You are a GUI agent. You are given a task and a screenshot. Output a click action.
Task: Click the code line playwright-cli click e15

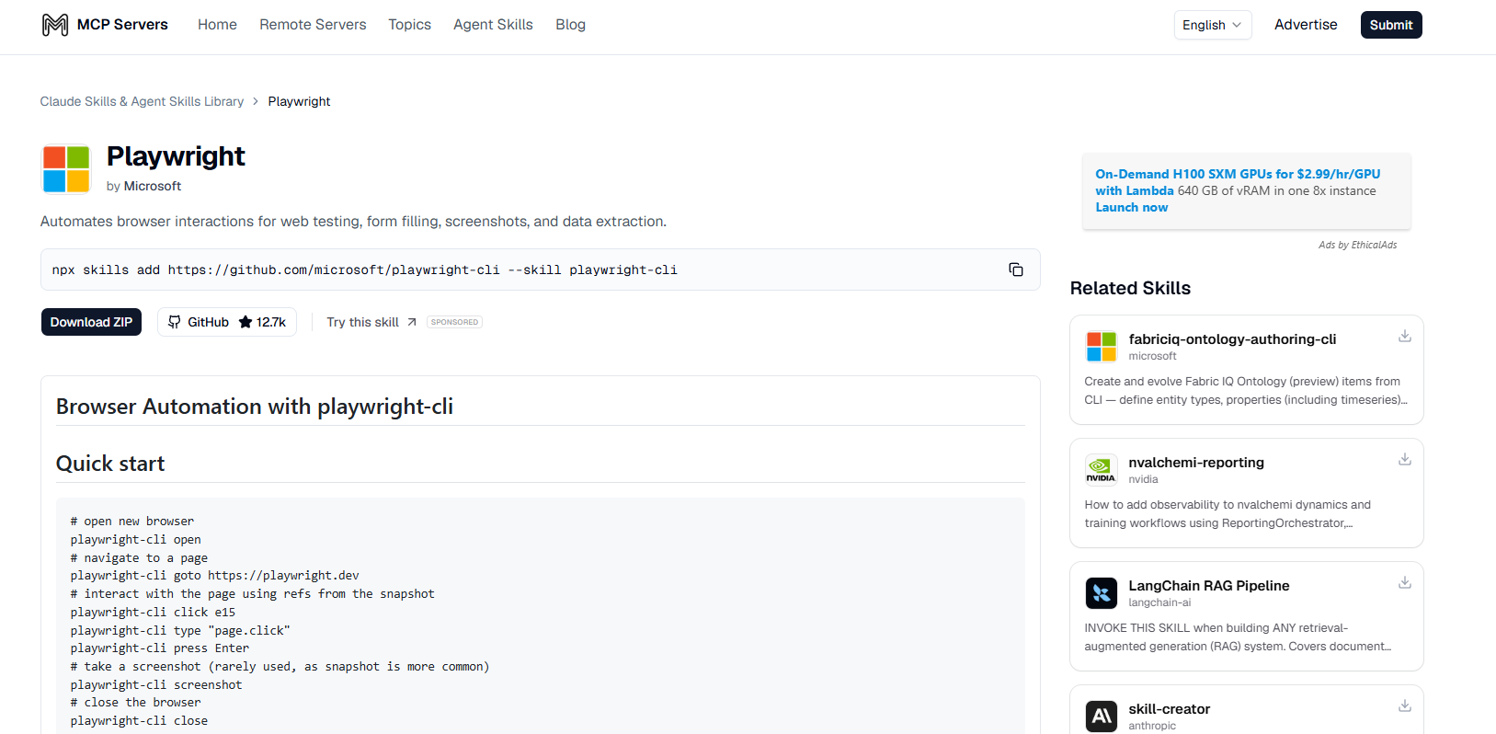pos(153,613)
